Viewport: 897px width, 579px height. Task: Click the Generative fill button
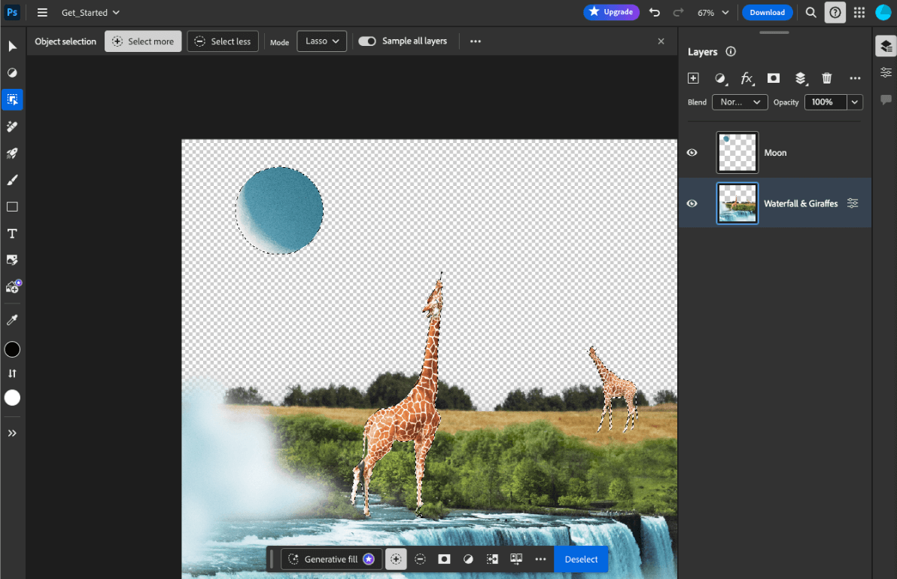pos(330,559)
